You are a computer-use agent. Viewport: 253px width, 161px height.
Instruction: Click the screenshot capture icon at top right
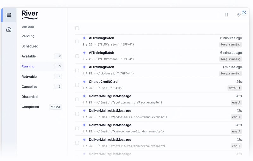(x=244, y=13)
